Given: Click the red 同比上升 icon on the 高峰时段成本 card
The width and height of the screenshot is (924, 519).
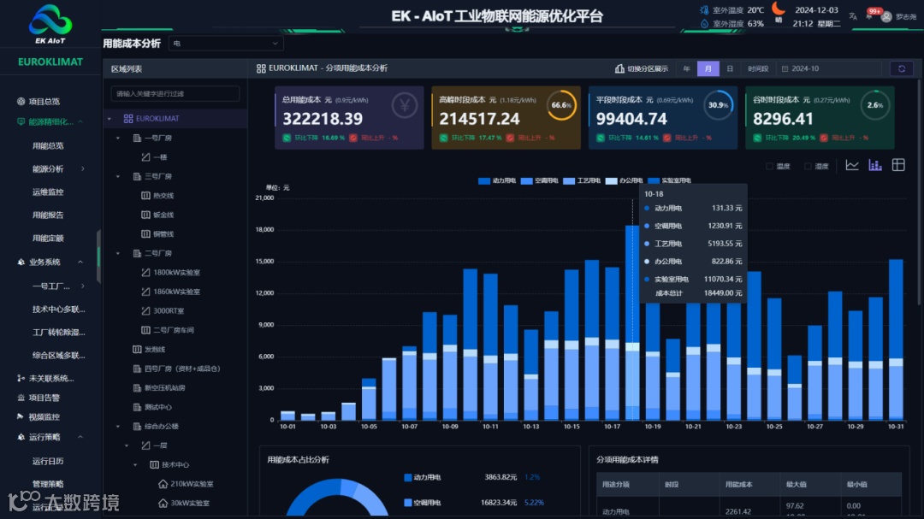Looking at the screenshot, I should pyautogui.click(x=510, y=138).
